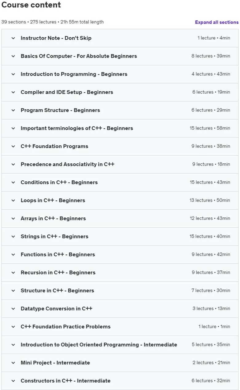Image resolution: width=240 pixels, height=390 pixels.
Task: Click chevron icon beside Program Structure - Beginners
Action: (13, 110)
